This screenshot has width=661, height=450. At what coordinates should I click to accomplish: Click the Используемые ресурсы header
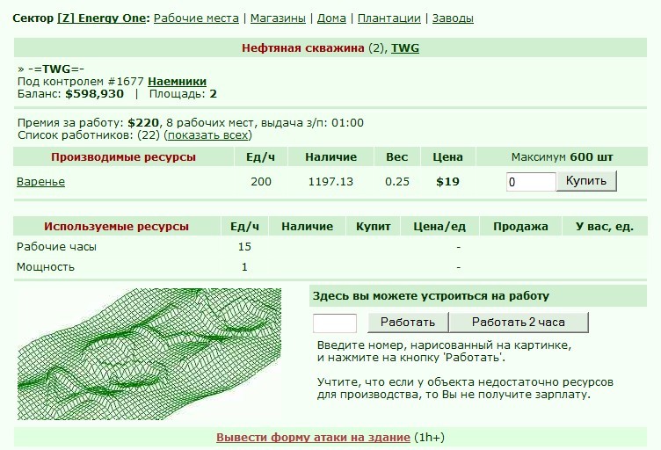pos(116,226)
